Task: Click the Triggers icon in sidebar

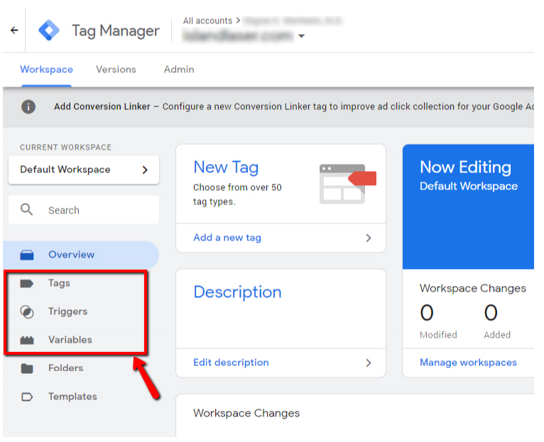Action: tap(27, 311)
